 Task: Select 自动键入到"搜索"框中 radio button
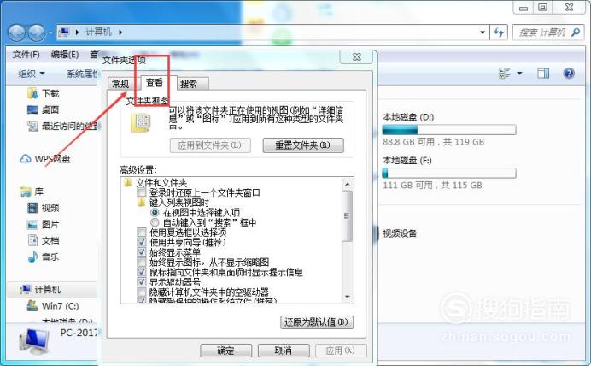tap(155, 222)
